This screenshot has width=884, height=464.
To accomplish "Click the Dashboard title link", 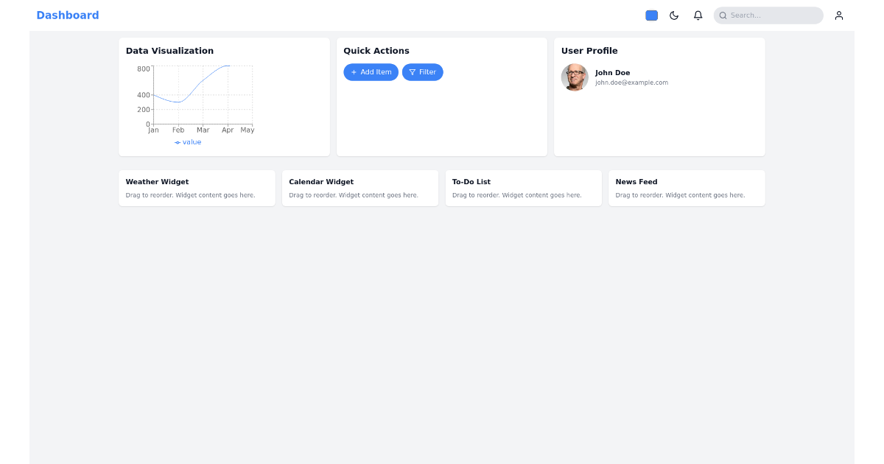I will pyautogui.click(x=68, y=15).
